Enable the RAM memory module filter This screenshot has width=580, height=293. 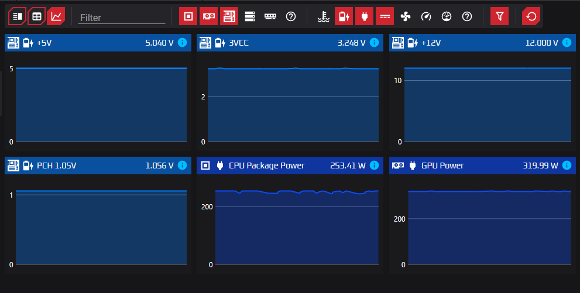point(270,16)
